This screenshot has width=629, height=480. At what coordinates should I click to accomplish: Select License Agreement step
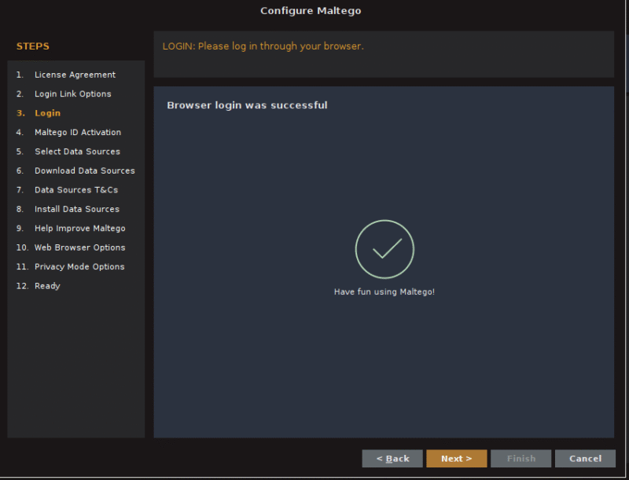pos(75,75)
